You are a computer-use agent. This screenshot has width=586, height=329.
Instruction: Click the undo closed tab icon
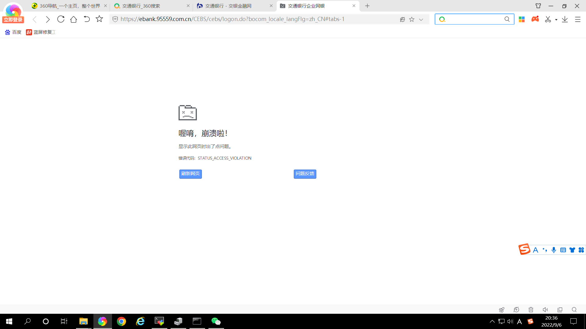click(87, 19)
